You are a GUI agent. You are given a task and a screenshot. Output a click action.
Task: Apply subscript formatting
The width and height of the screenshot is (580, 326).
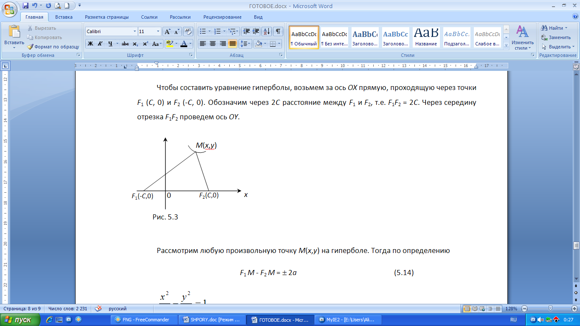tap(135, 43)
